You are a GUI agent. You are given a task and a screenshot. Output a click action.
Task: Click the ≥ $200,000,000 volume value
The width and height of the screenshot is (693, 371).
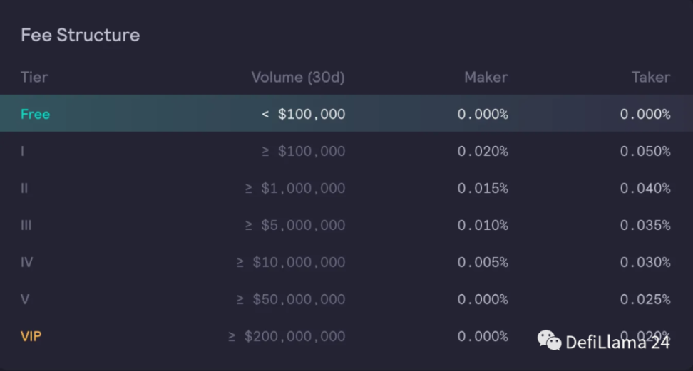click(287, 336)
